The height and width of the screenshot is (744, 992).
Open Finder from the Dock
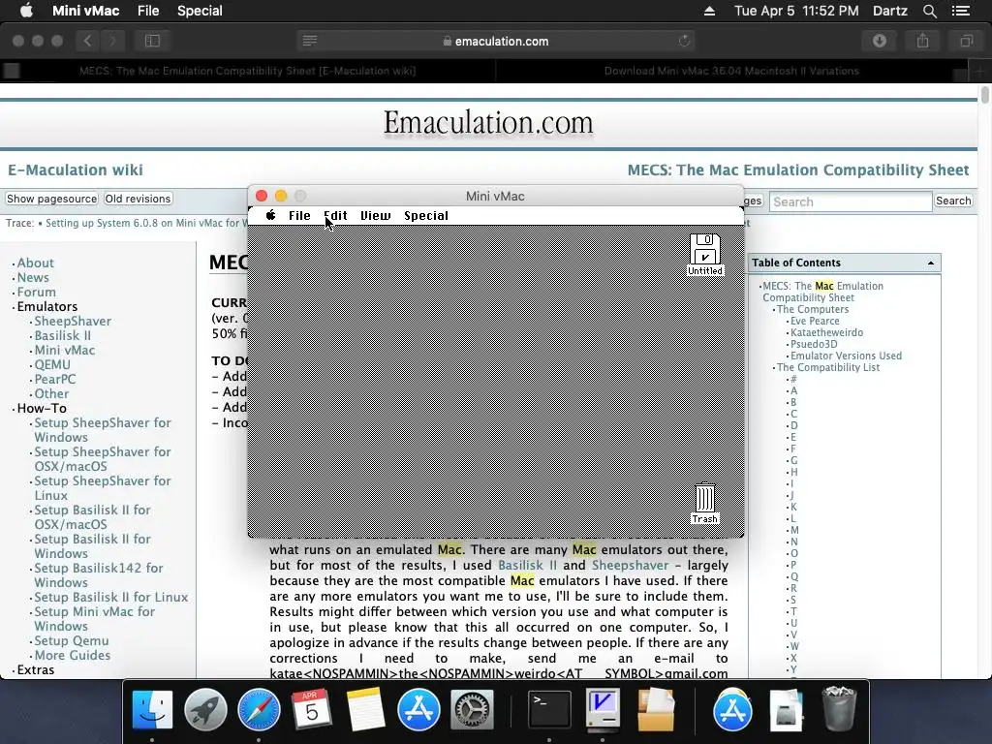152,710
